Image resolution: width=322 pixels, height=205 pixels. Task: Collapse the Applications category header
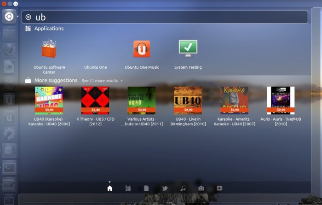(x=49, y=29)
